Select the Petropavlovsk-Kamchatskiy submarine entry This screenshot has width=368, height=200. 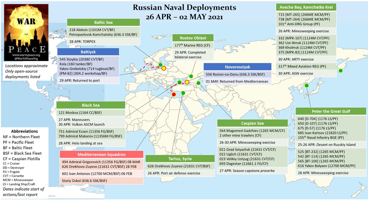(104, 35)
